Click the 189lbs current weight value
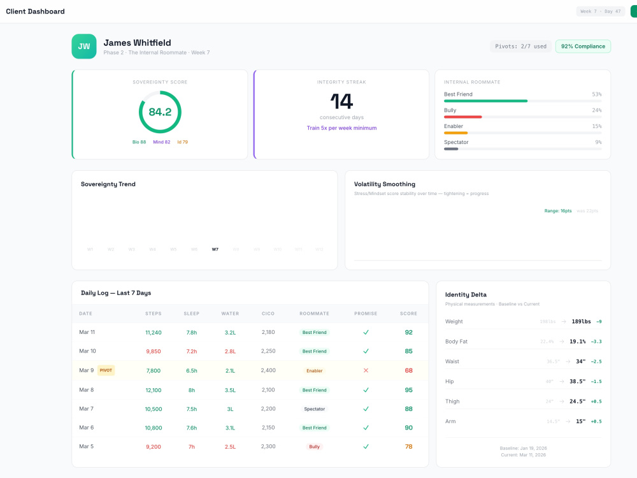 tap(581, 321)
